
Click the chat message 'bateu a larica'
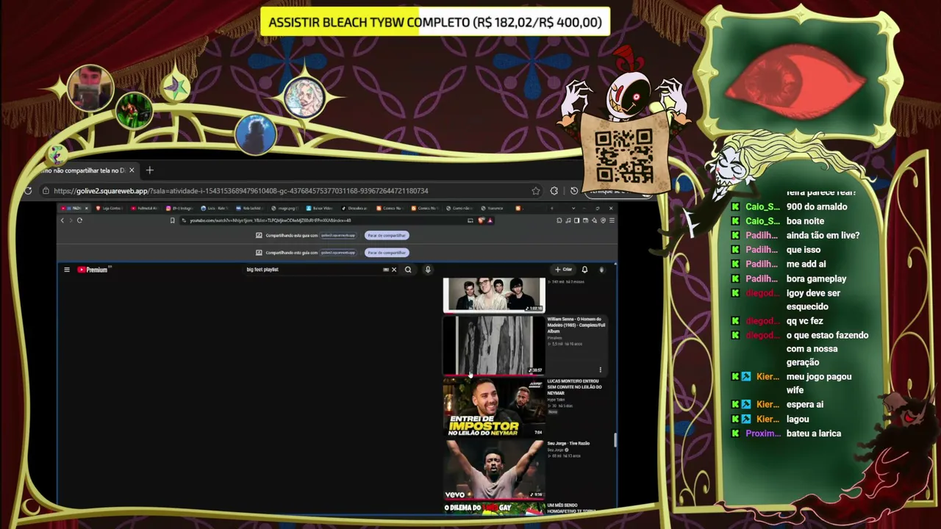814,433
